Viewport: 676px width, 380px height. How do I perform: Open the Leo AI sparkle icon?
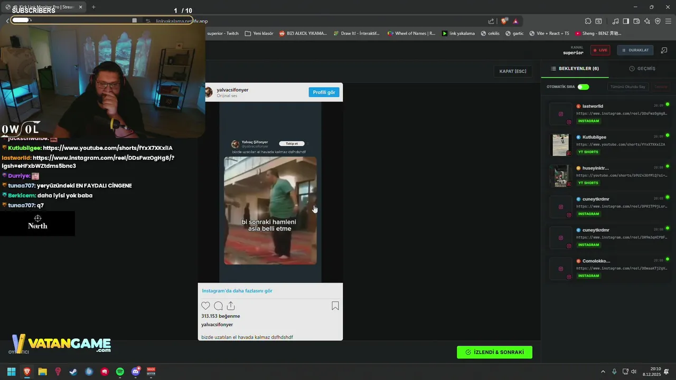(x=647, y=21)
